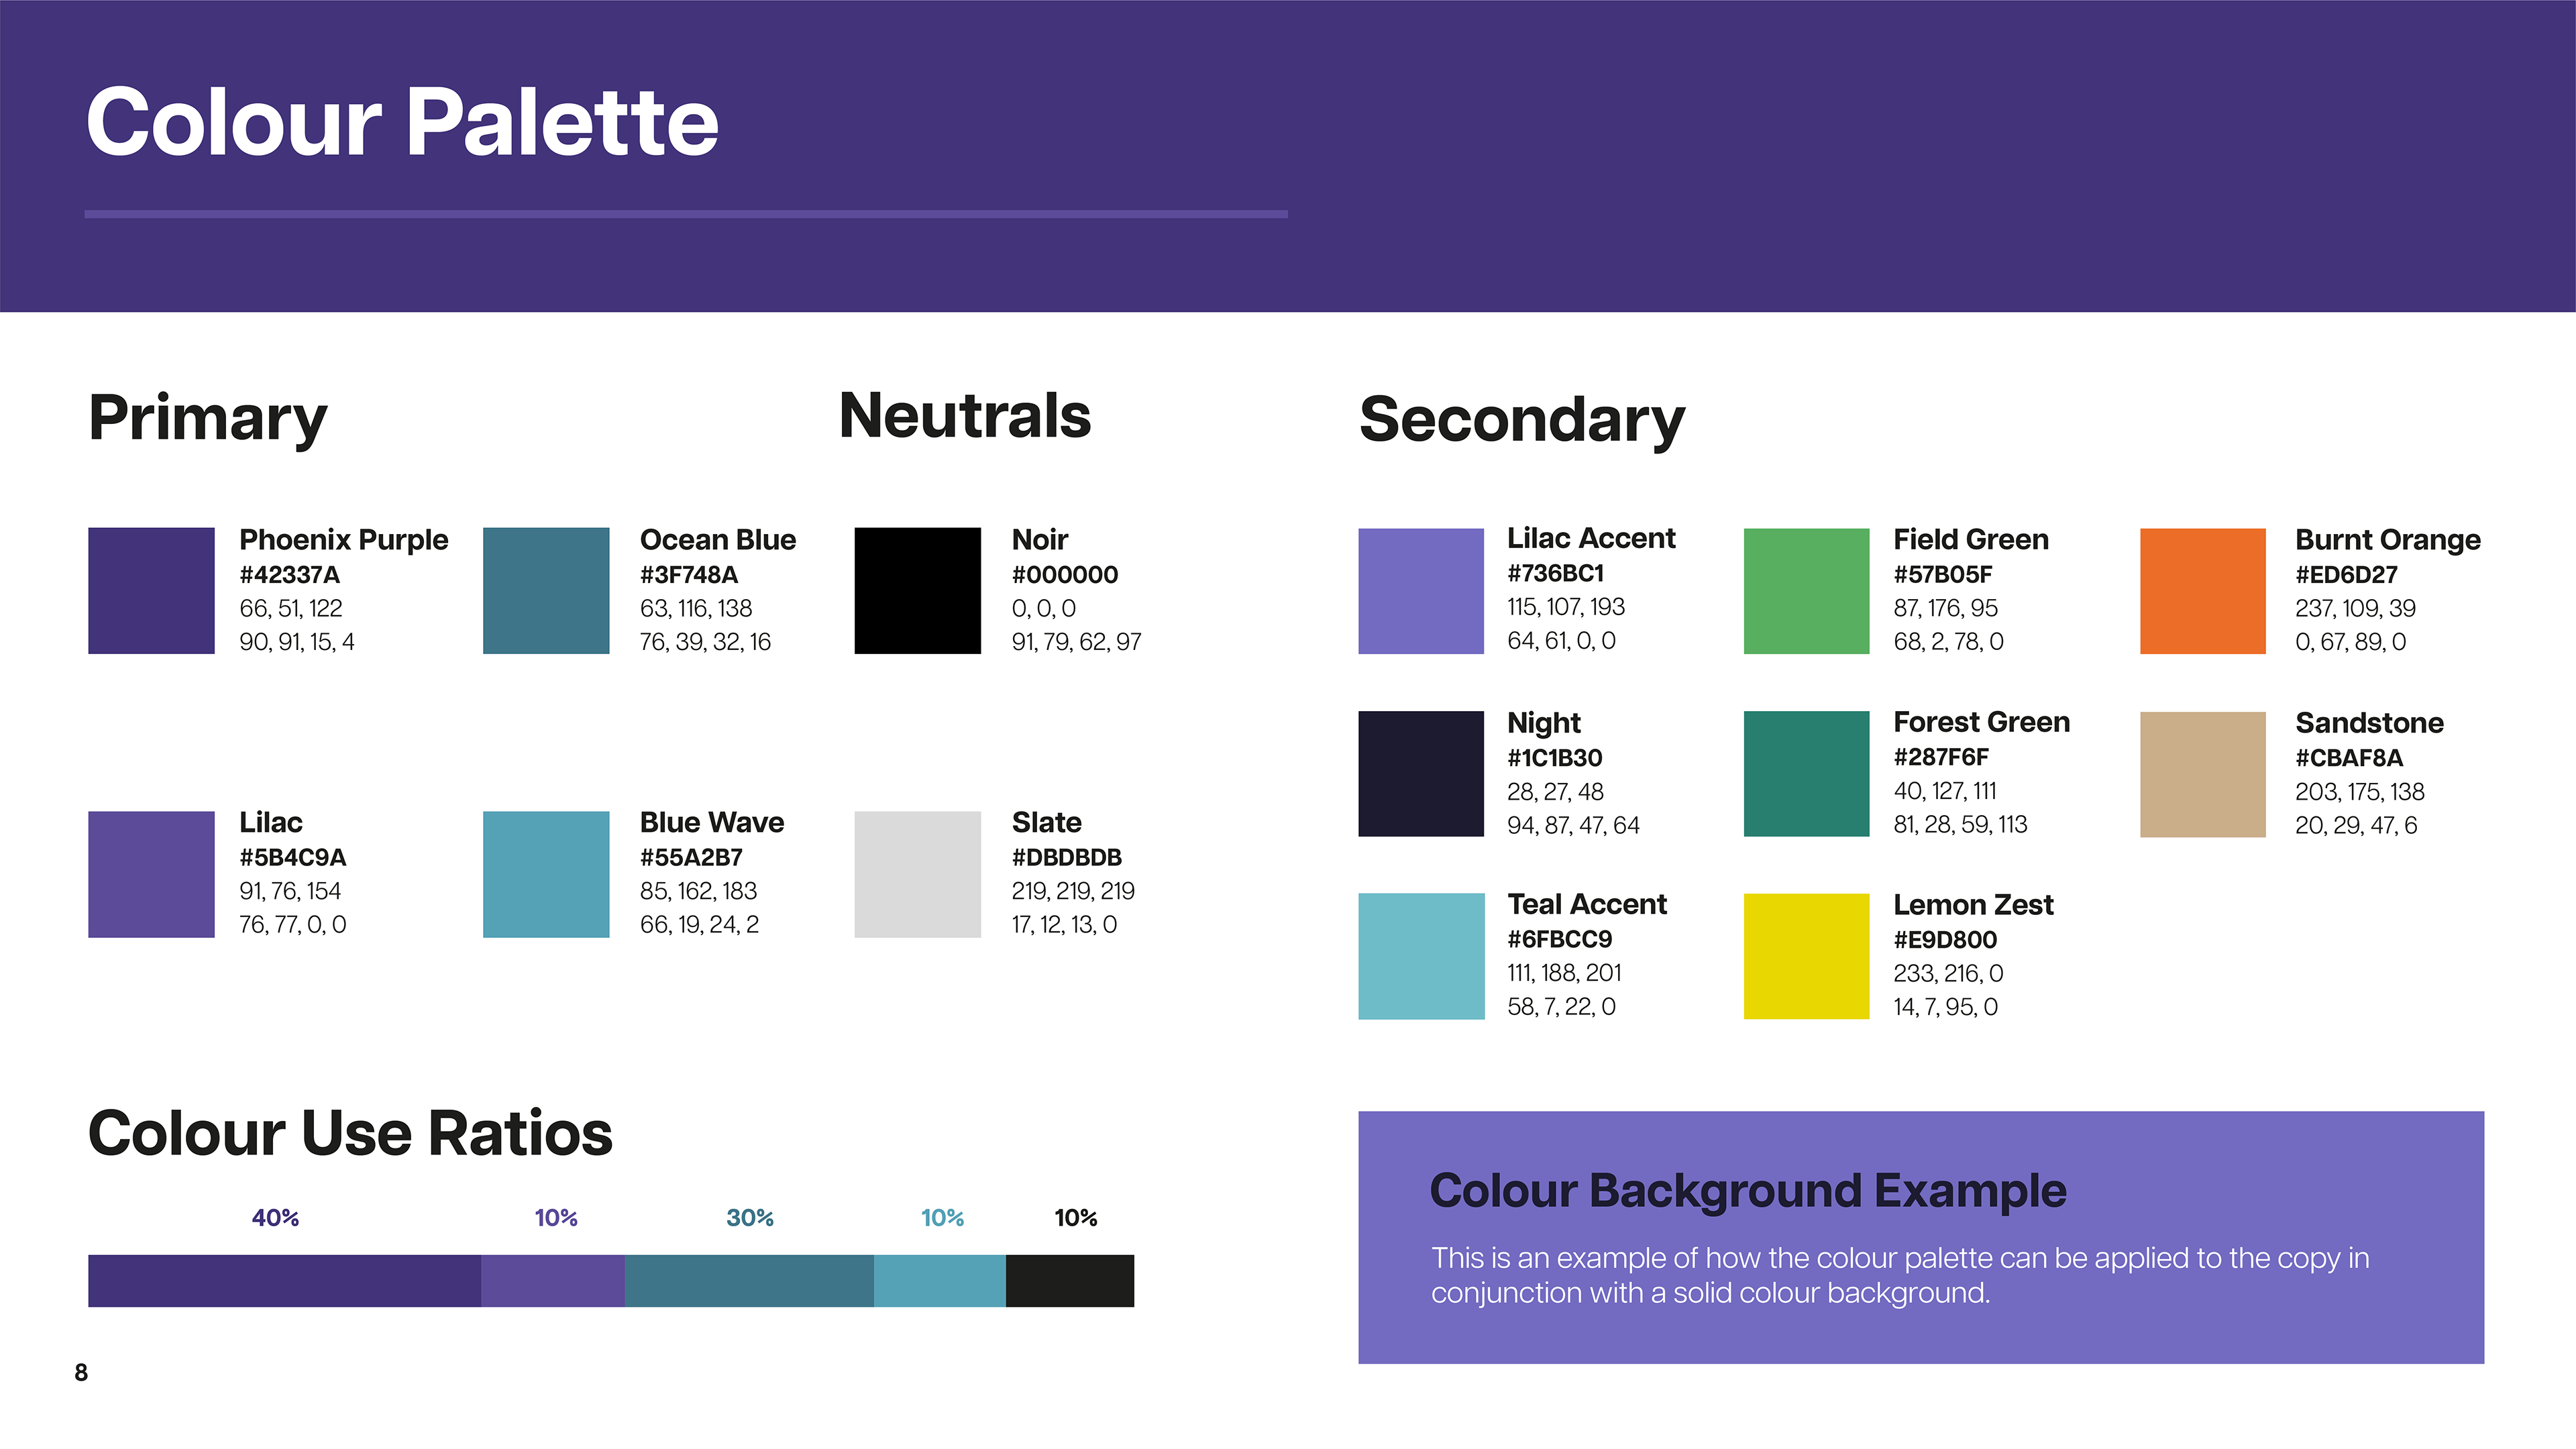The image size is (2576, 1449).
Task: Click the Blue Wave swatch square
Action: [x=546, y=874]
